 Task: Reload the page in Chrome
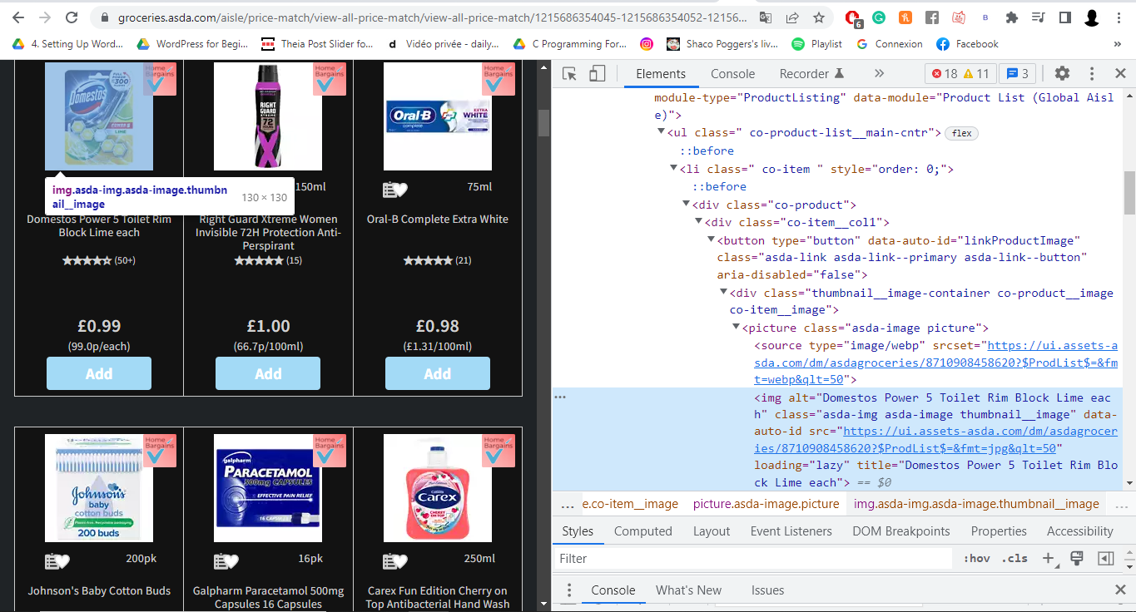pos(72,17)
